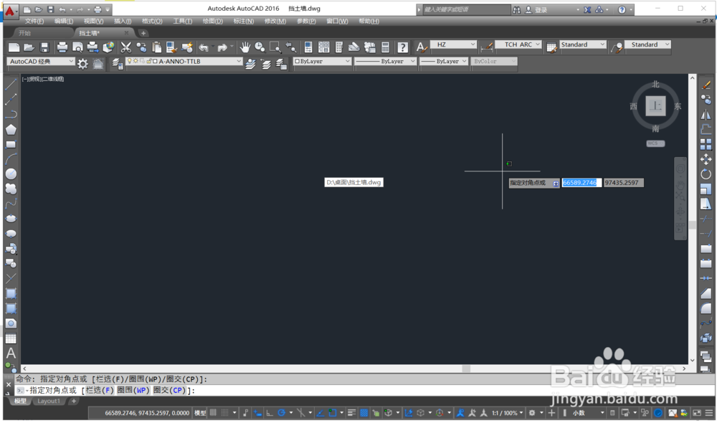Image resolution: width=717 pixels, height=423 pixels.
Task: Open the 绘图(D) menu
Action: click(x=213, y=21)
